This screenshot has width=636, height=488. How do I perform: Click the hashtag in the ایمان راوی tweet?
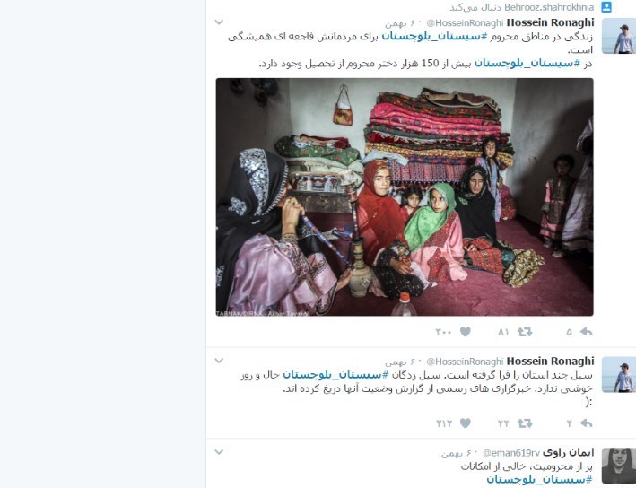(540, 480)
